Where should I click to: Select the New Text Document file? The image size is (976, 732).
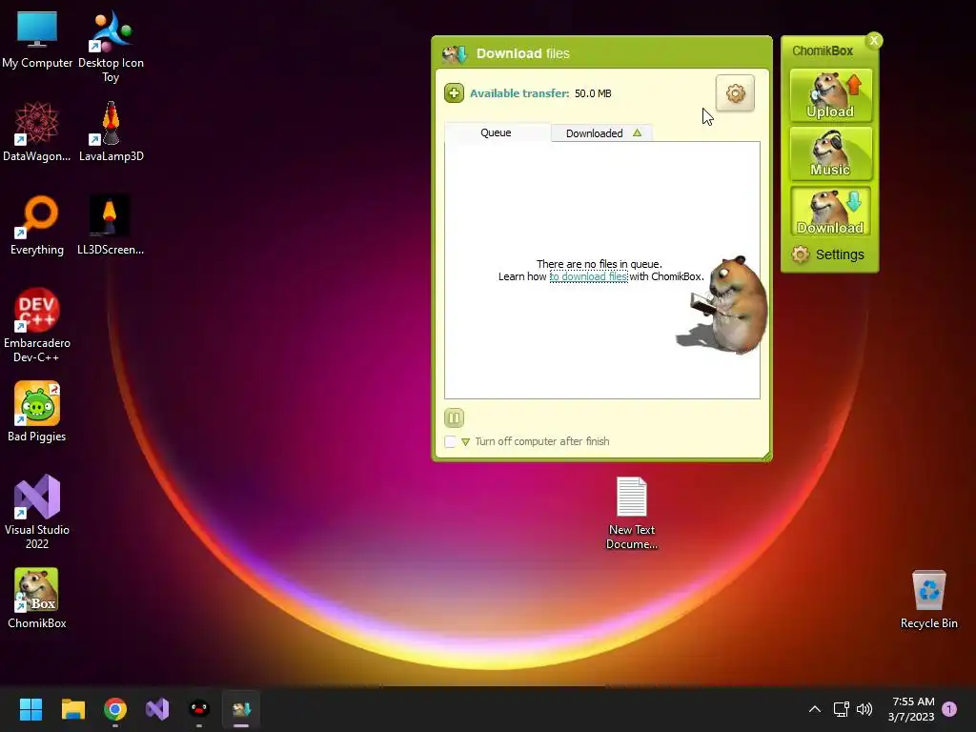pyautogui.click(x=632, y=514)
